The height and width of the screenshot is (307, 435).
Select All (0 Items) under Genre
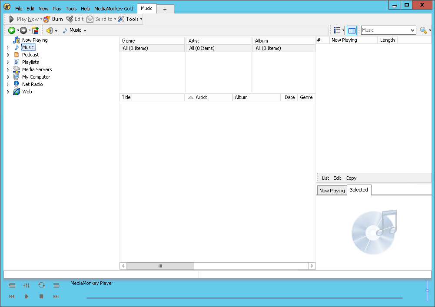point(152,48)
